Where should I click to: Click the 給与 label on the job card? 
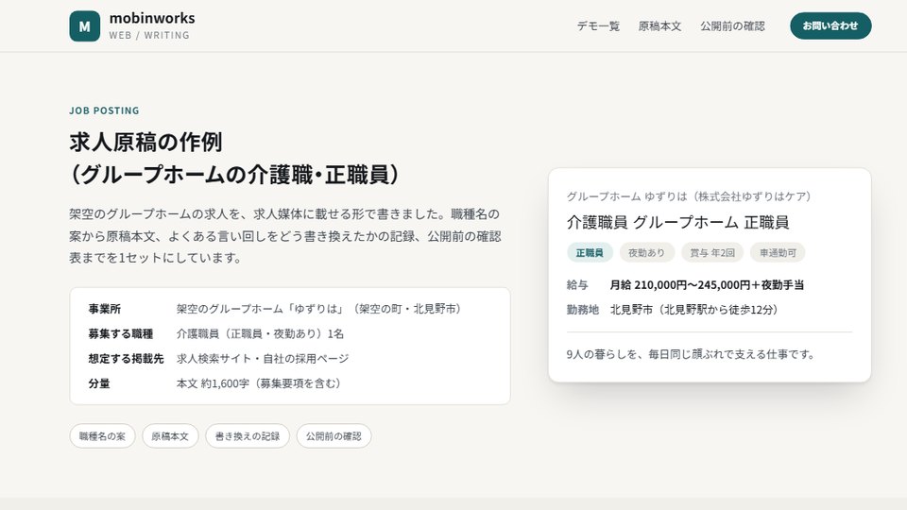pos(577,285)
